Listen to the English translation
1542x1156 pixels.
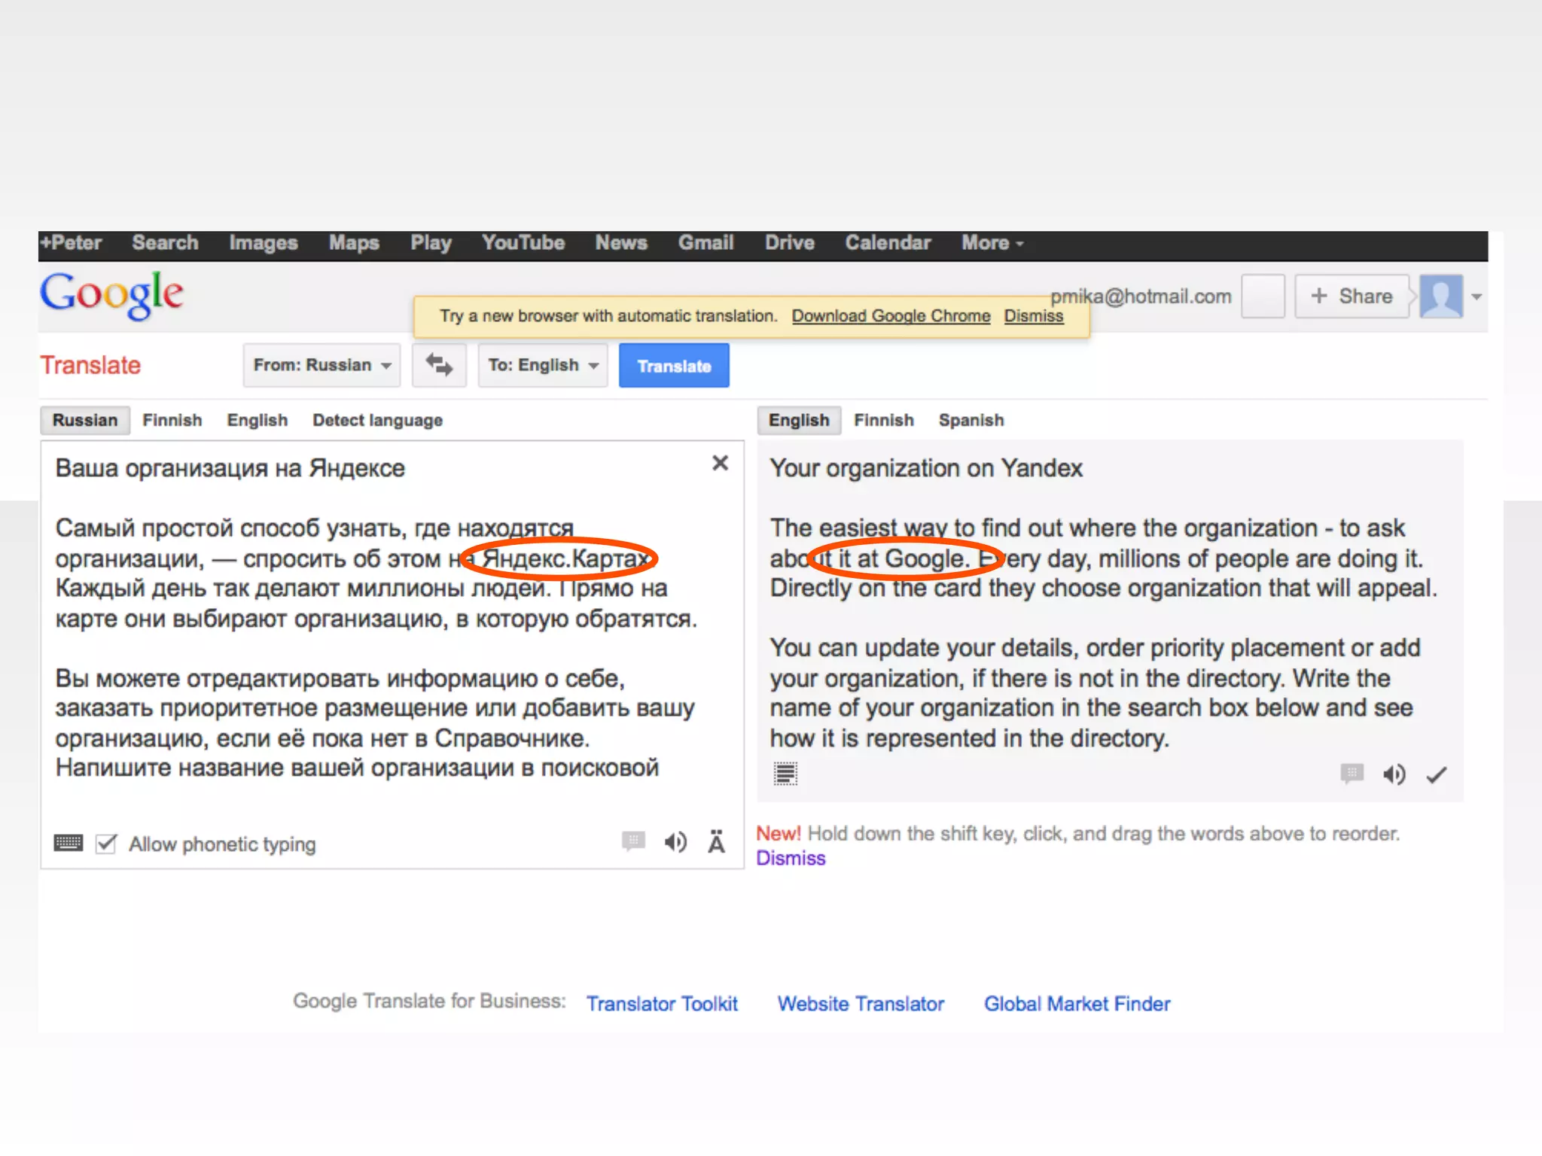pyautogui.click(x=1394, y=774)
